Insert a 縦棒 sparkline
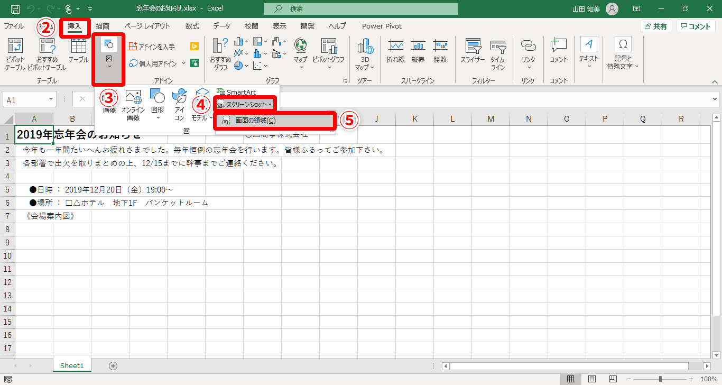This screenshot has height=385, width=722. pos(418,51)
